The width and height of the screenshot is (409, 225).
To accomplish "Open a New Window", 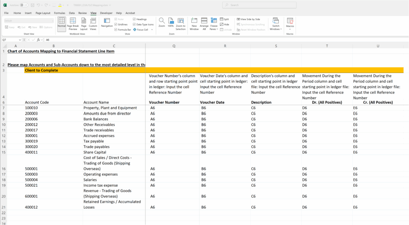I will pyautogui.click(x=194, y=23).
